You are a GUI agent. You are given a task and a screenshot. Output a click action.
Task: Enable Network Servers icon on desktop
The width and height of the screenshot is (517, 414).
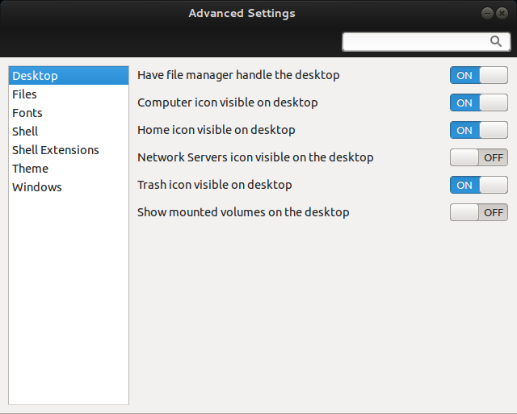(479, 157)
